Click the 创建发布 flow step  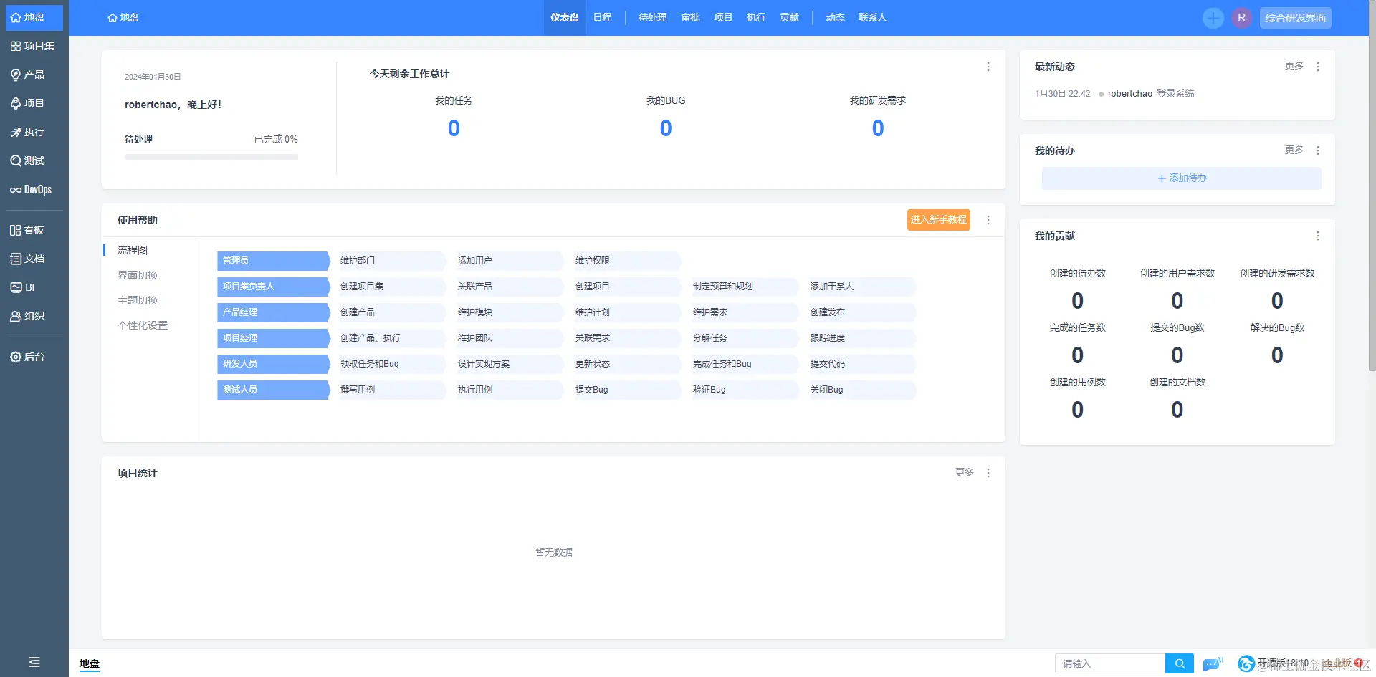coord(861,312)
